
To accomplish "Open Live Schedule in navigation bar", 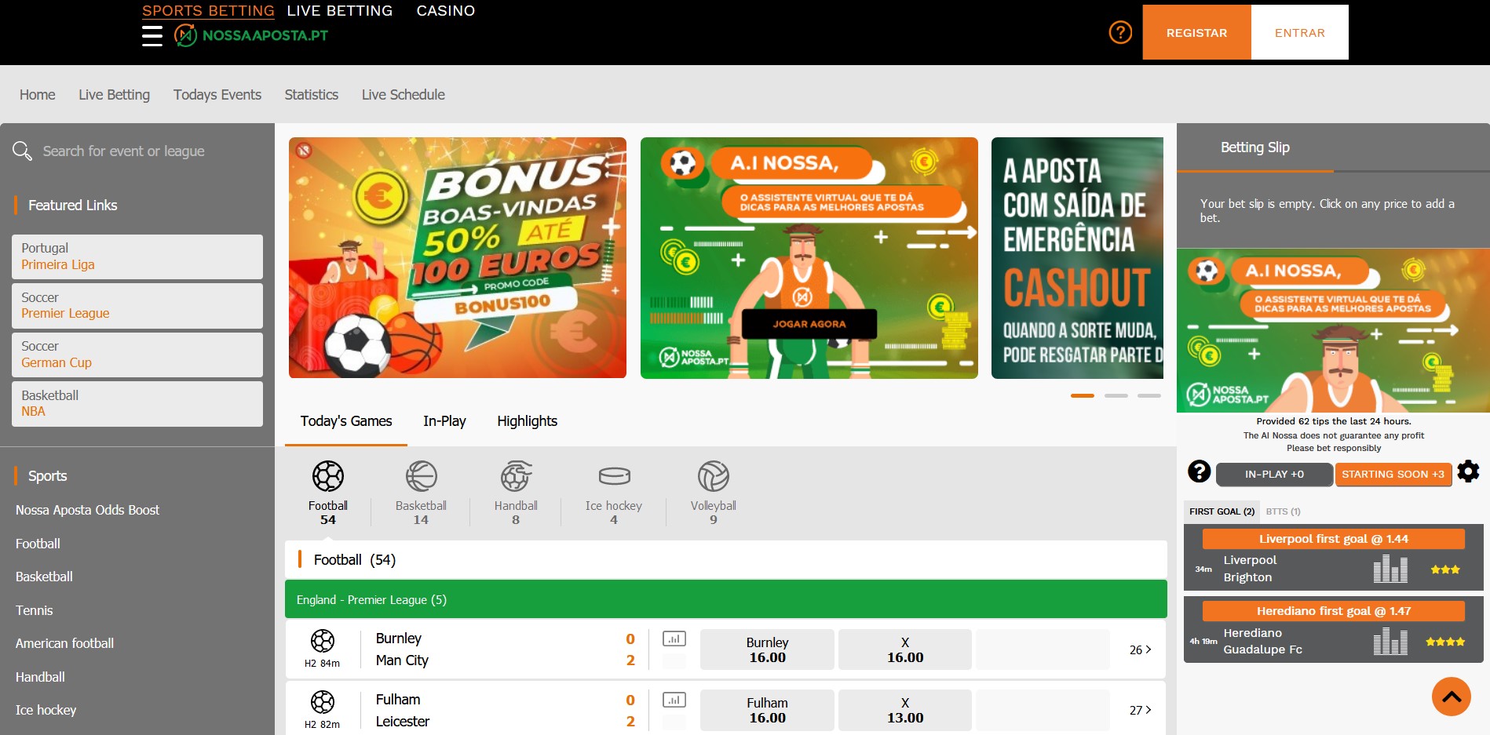I will pos(403,95).
